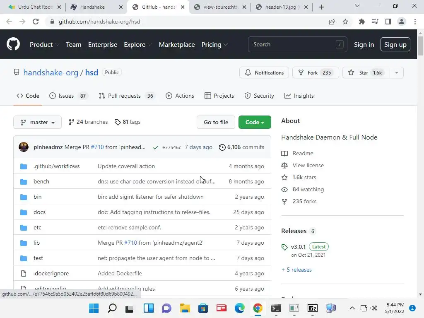Open the + 5 releases link
This screenshot has height=318, width=424.
point(296,270)
